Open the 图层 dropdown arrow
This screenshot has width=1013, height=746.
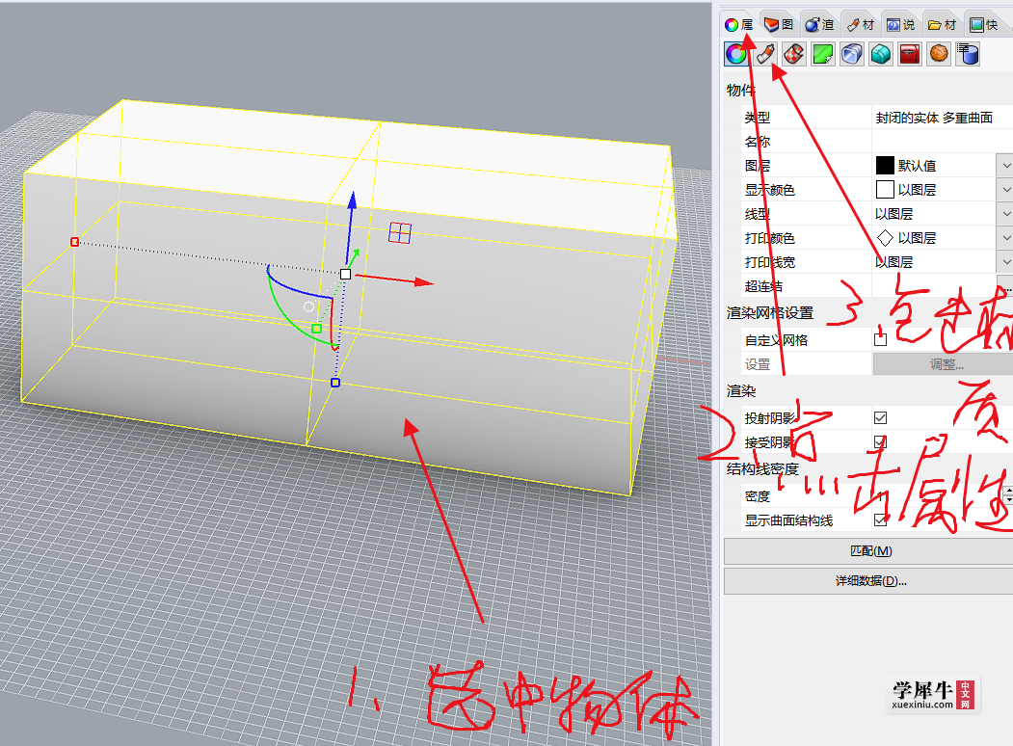tap(1005, 166)
